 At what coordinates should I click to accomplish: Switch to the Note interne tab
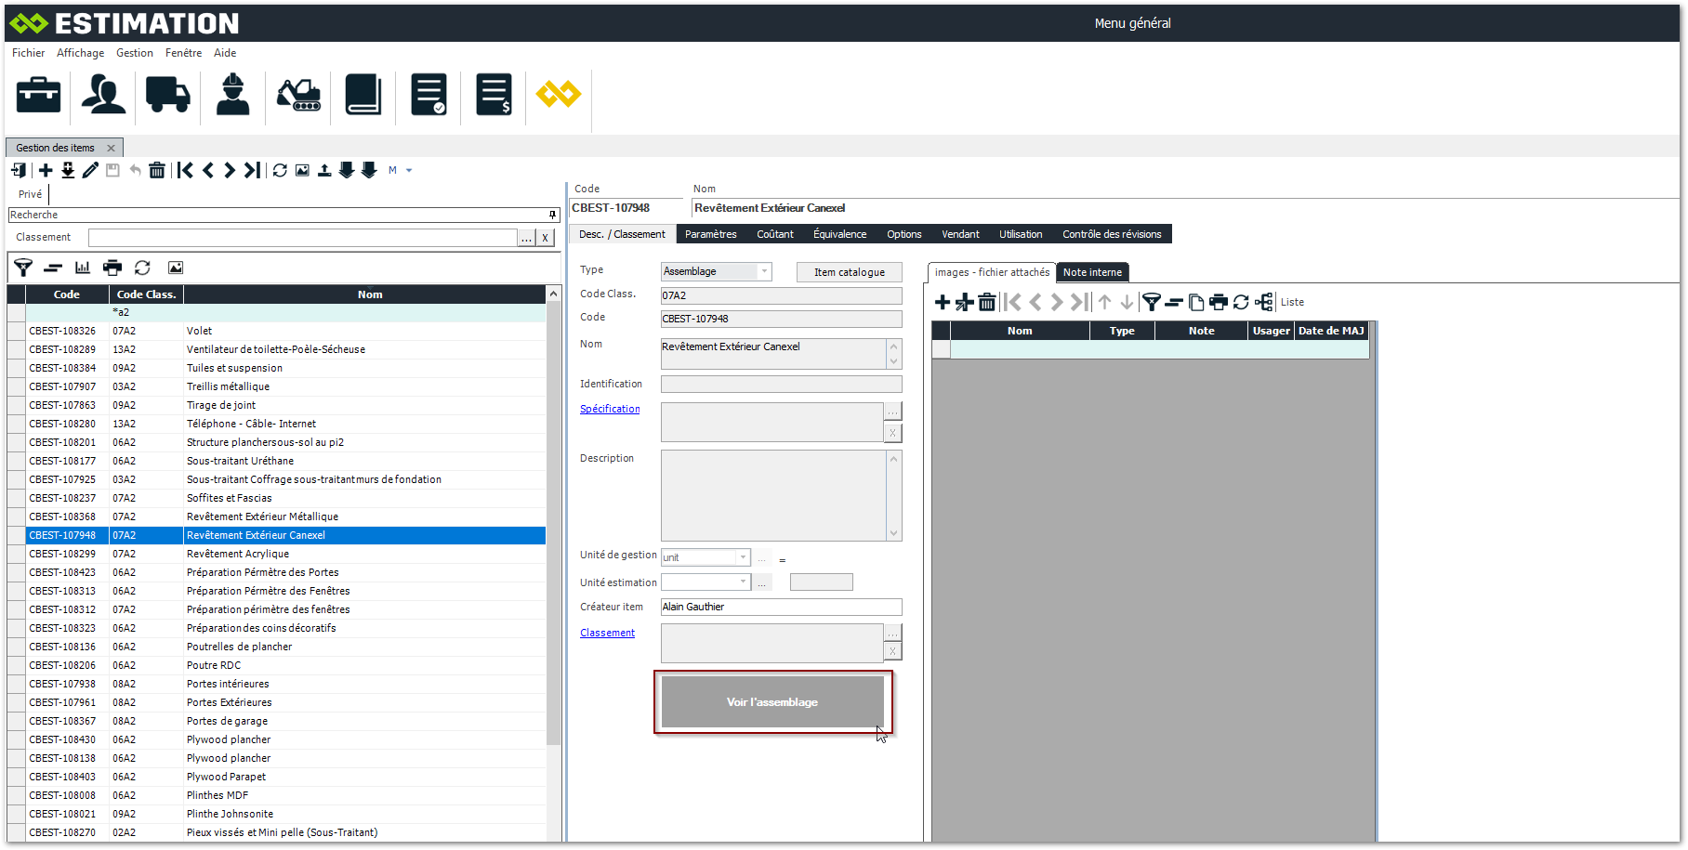tap(1092, 272)
